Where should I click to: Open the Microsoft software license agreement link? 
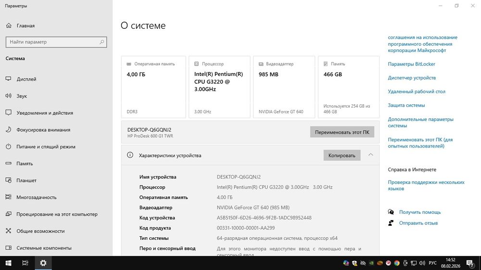pyautogui.click(x=422, y=44)
